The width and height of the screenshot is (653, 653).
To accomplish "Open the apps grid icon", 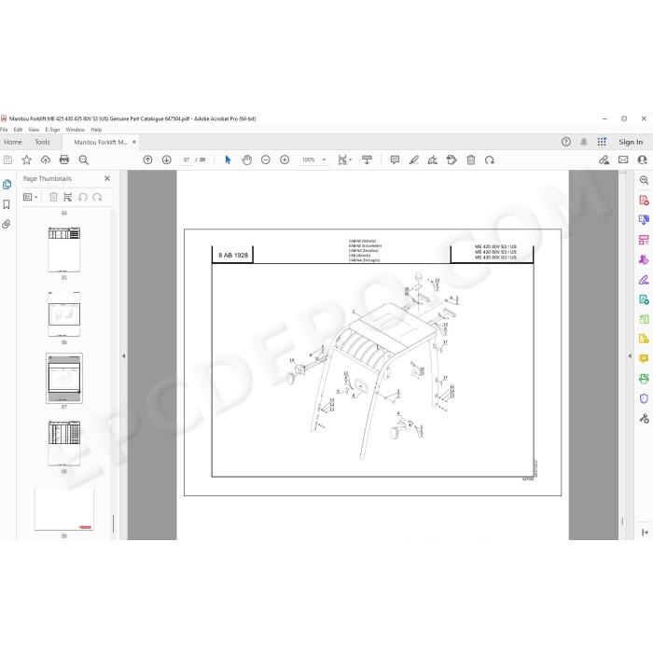I will tap(602, 142).
